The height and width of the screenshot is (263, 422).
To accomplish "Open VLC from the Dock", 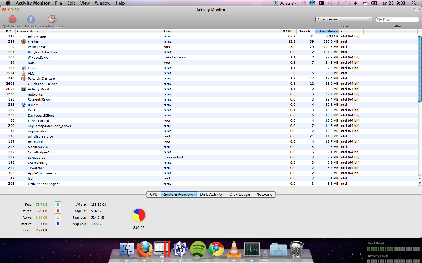I will pos(234,249).
